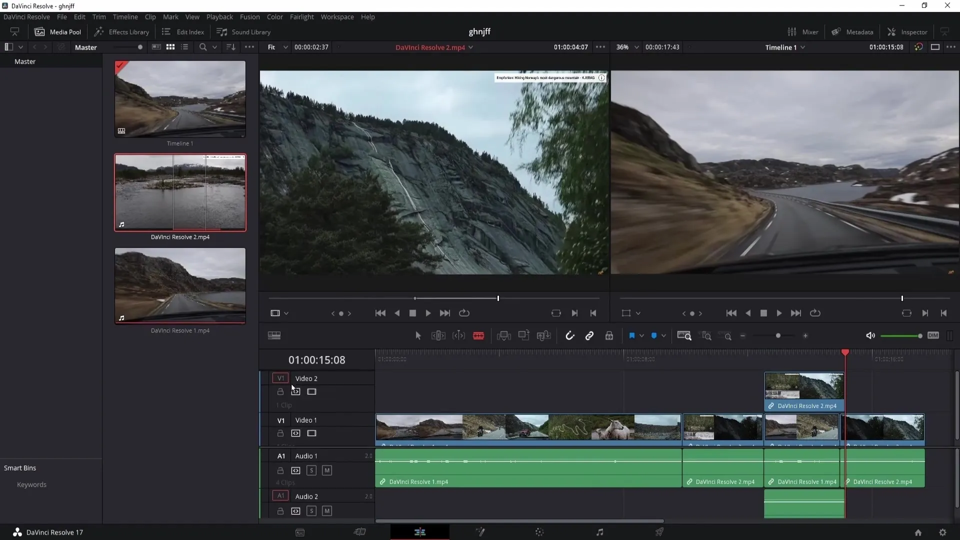Screen dimensions: 960x540
Task: Open the Media Pool panel
Action: (57, 32)
